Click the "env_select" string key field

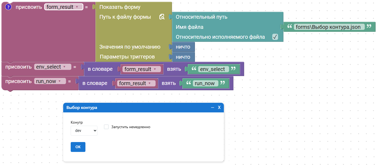(x=213, y=69)
